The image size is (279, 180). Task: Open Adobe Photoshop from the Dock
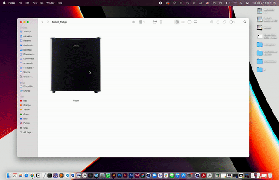(120, 175)
